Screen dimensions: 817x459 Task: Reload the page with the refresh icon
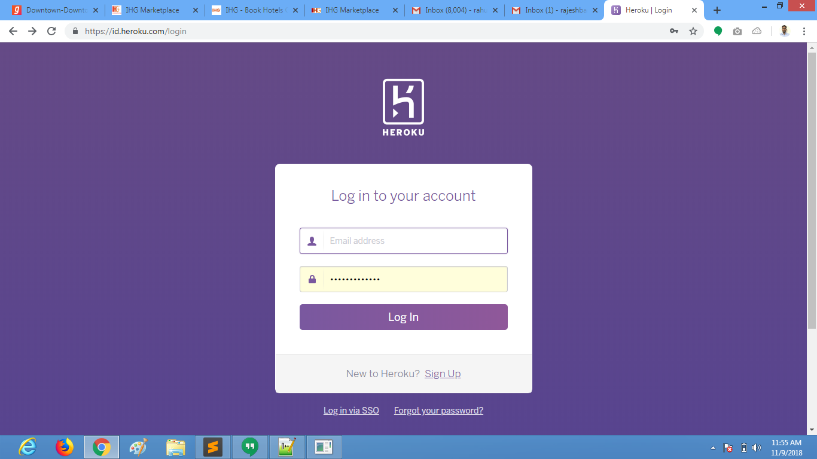coord(51,30)
